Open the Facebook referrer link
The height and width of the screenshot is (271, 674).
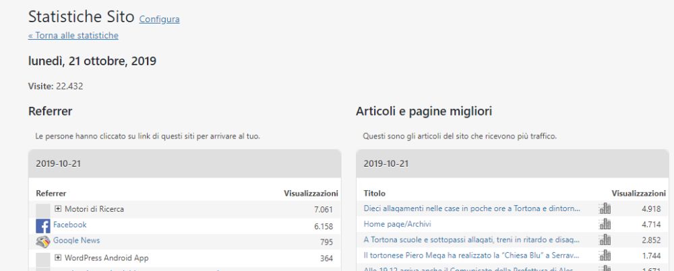click(70, 225)
